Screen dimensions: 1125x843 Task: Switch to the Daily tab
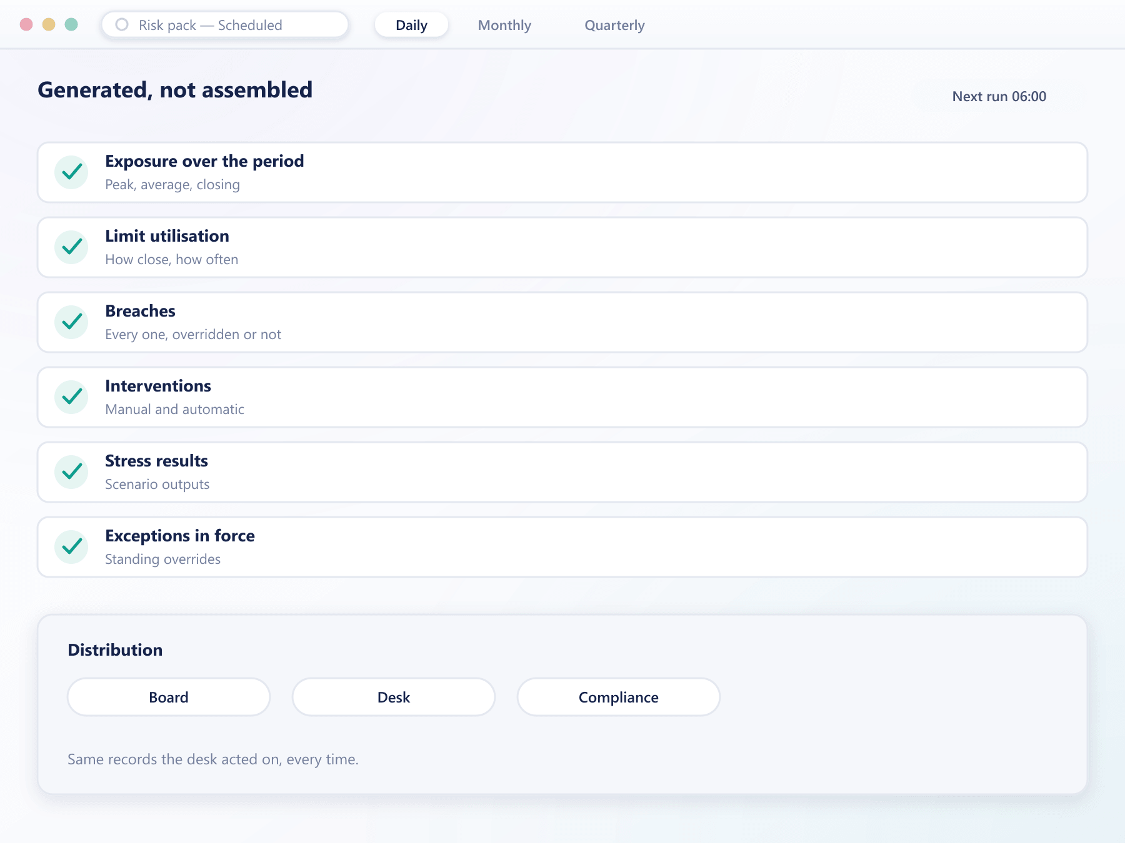411,25
